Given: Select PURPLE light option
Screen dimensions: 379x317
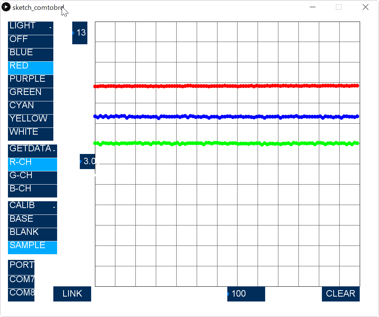Looking at the screenshot, I should [31, 81].
